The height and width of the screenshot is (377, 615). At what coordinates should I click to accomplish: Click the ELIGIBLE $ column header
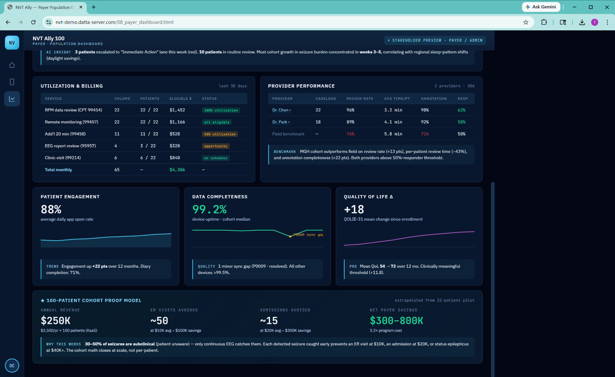click(x=181, y=99)
